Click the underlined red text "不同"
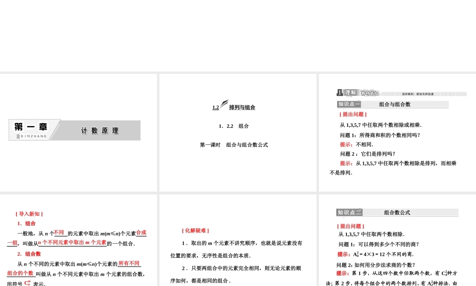 59,232
